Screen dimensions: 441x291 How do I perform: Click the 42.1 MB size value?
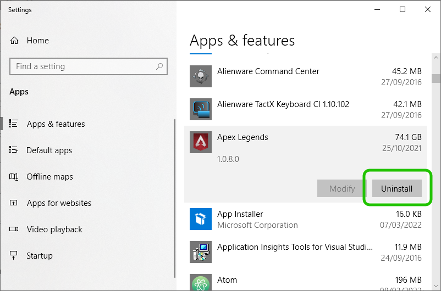[x=407, y=104]
